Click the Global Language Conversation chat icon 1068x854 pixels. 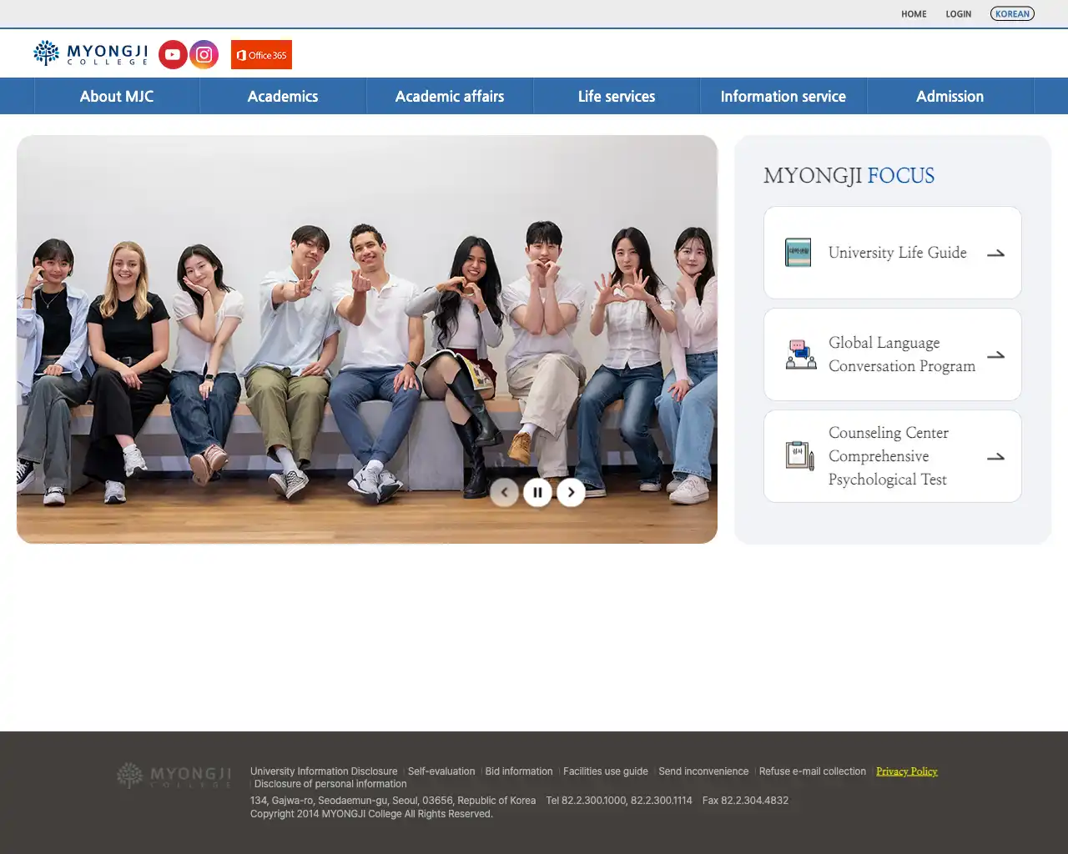(801, 354)
